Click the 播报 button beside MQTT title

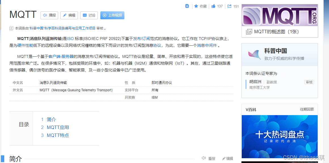point(49,15)
